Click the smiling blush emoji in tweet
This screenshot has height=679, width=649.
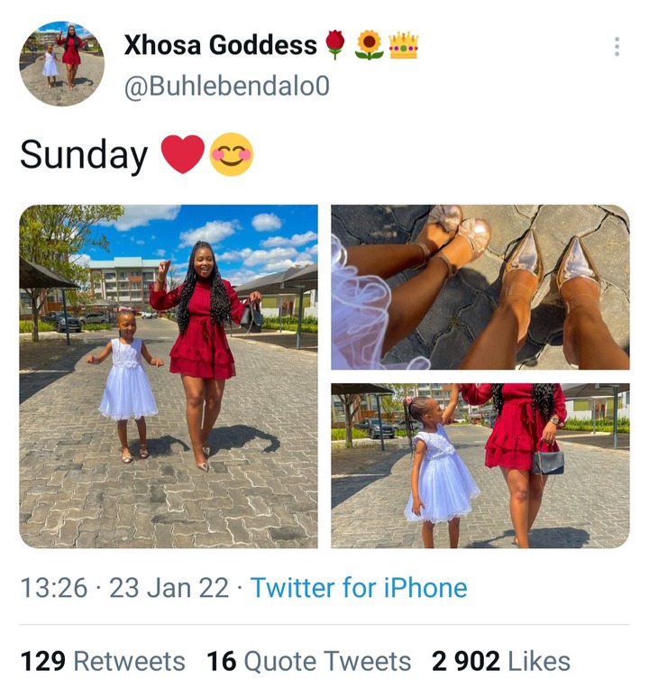click(x=232, y=154)
